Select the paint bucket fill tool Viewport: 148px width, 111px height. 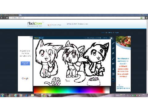tap(113, 53)
